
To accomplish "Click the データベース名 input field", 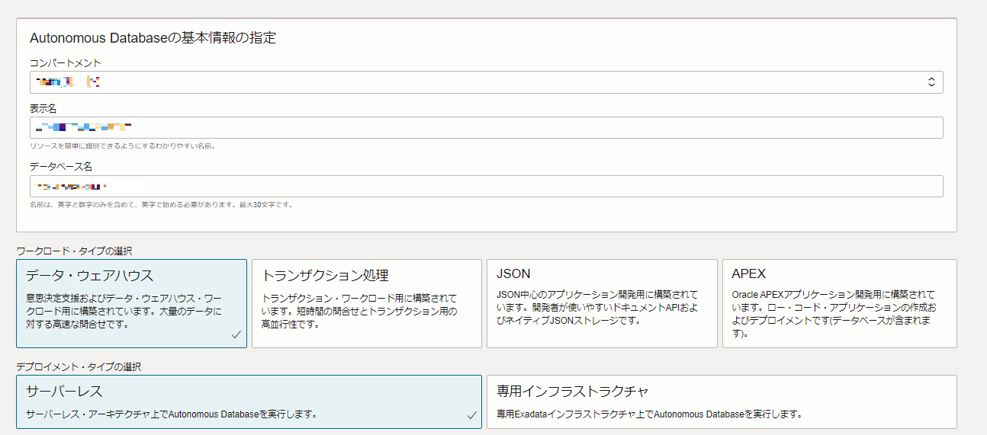I will coord(487,187).
